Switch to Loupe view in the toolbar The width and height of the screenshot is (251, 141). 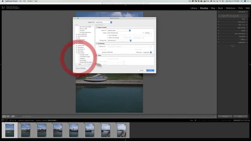pos(4,116)
